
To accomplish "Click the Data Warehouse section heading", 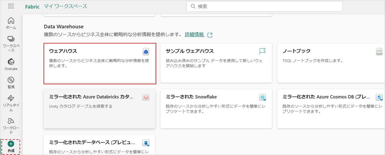I will point(64,27).
